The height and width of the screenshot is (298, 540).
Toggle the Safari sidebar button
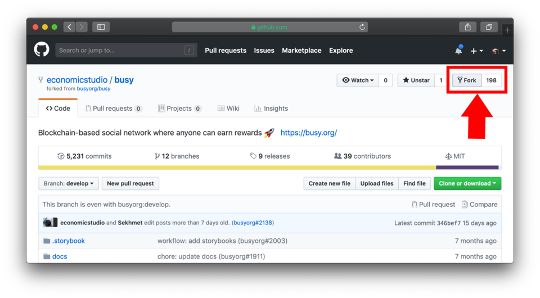coord(101,27)
